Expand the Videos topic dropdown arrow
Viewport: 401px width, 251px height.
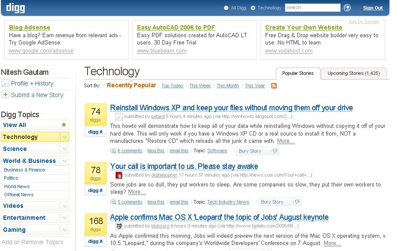click(65, 206)
